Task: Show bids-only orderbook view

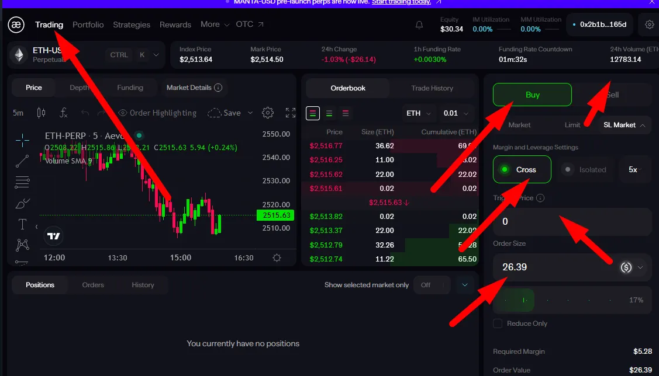Action: click(x=329, y=113)
